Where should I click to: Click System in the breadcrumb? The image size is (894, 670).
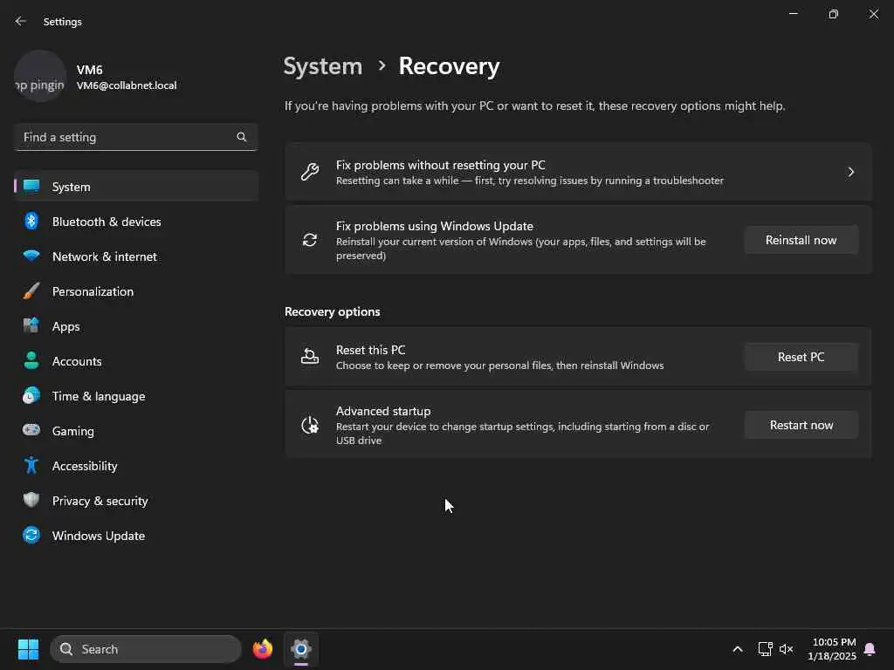tap(323, 66)
